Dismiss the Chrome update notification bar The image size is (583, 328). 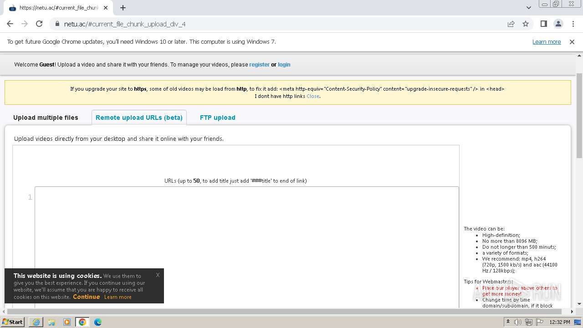(572, 42)
